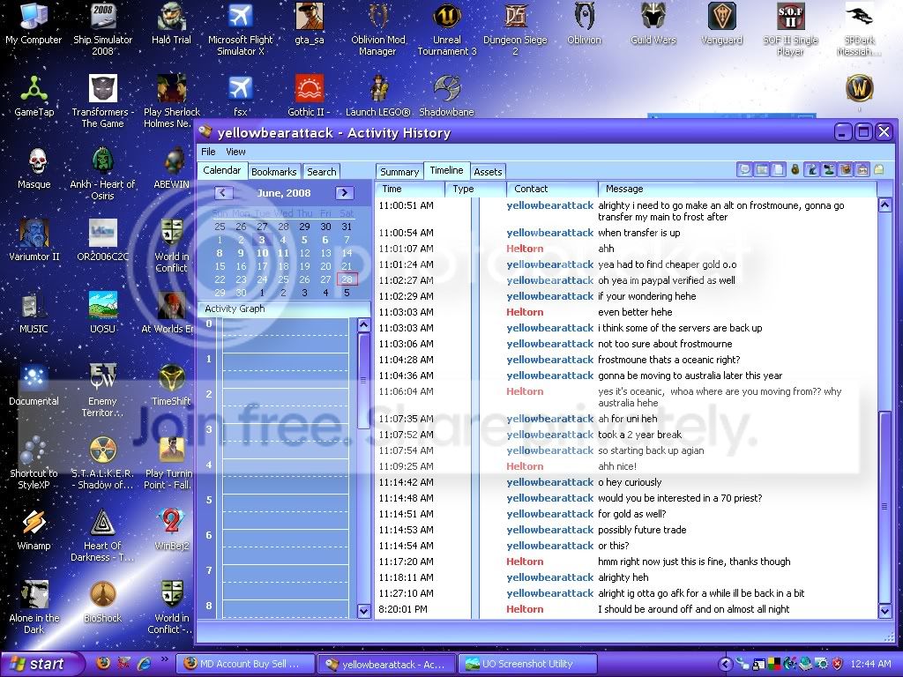Viewport: 903px width, 677px height.
Task: Click the blank page filter toolbar icon
Action: coord(778,169)
